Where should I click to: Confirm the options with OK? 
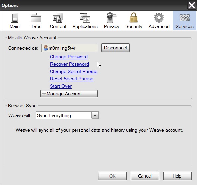pos(112,176)
